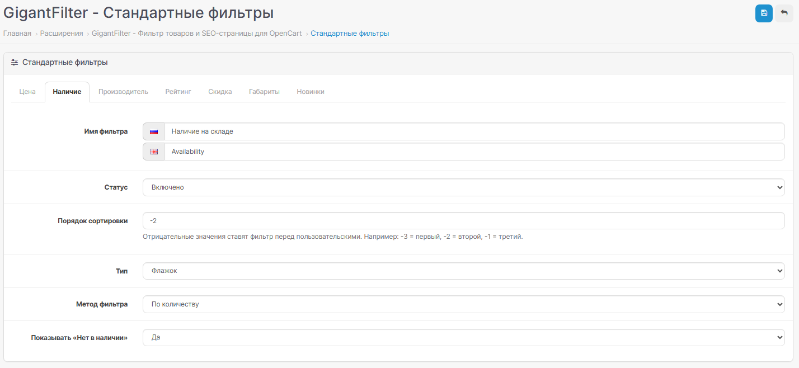This screenshot has width=799, height=368.
Task: Expand the Тип dropdown showing Флажок
Action: click(x=464, y=271)
